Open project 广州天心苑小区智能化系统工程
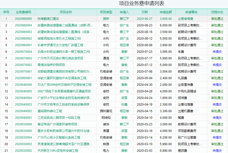The image size is (228, 153). (x=59, y=138)
